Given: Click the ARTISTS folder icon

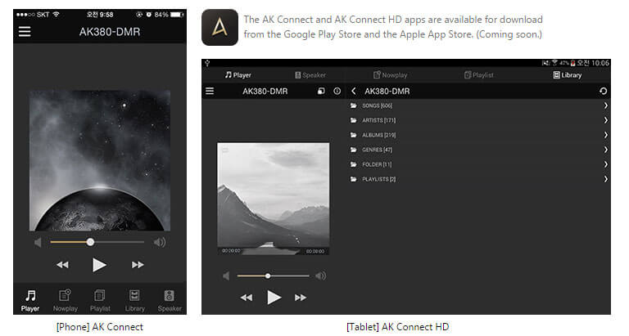Looking at the screenshot, I should (354, 120).
